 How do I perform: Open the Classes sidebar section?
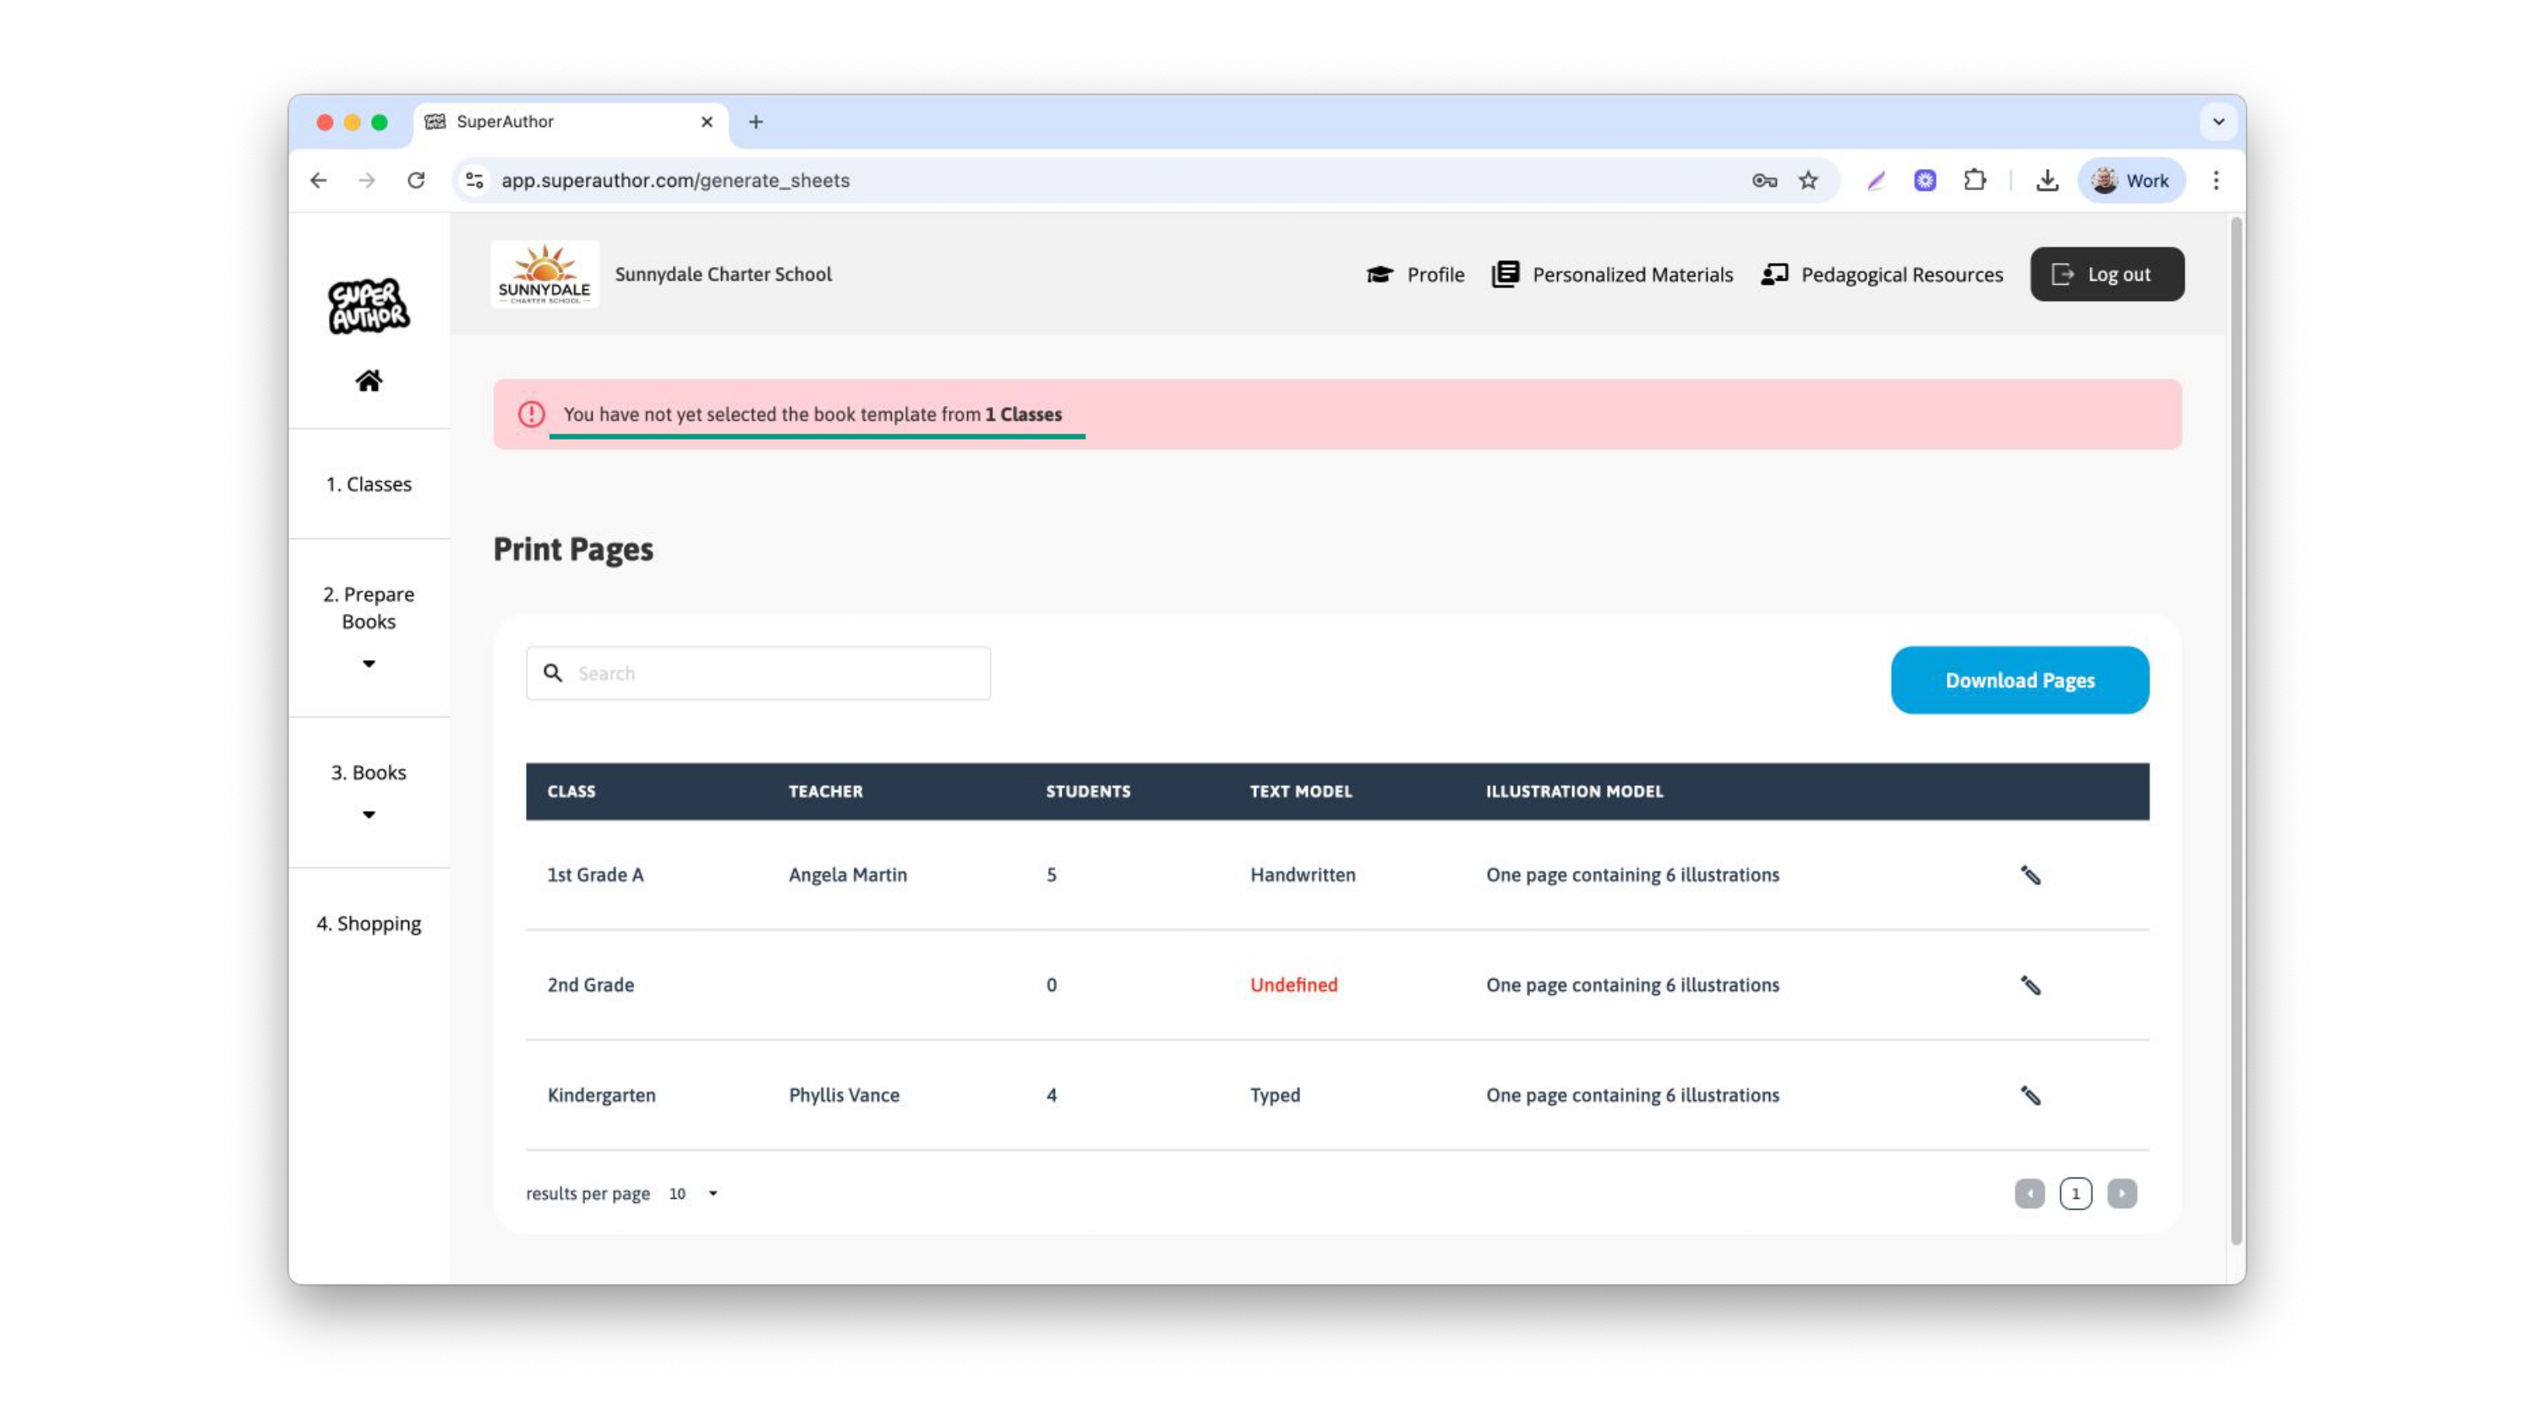pos(369,484)
